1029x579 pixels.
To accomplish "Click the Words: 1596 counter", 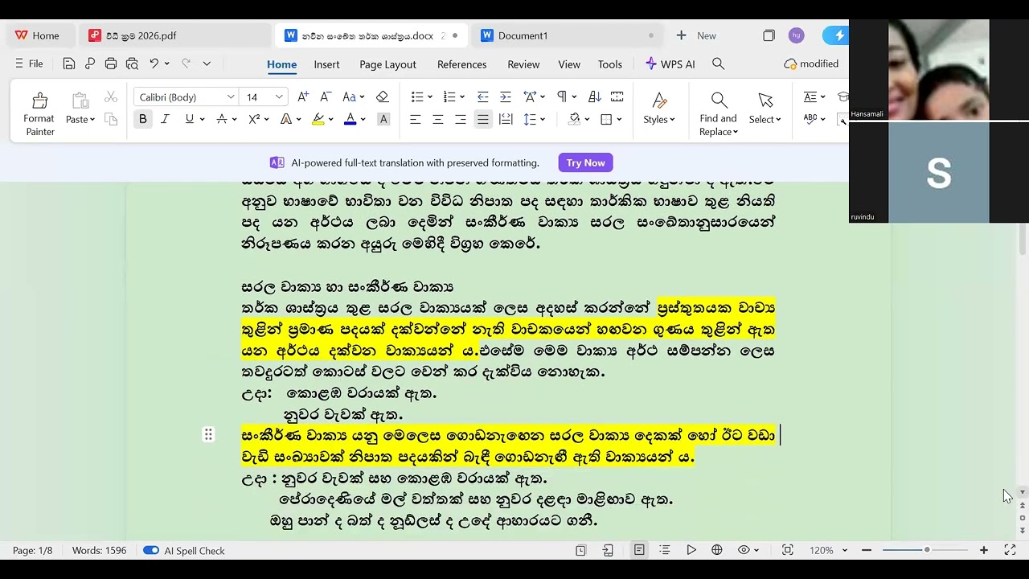I will coord(99,551).
